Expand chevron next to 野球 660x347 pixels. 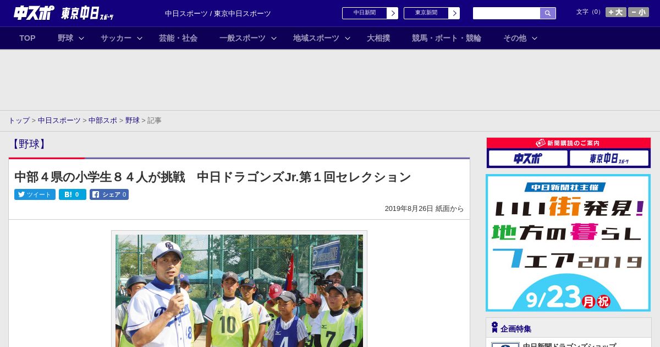[81, 38]
